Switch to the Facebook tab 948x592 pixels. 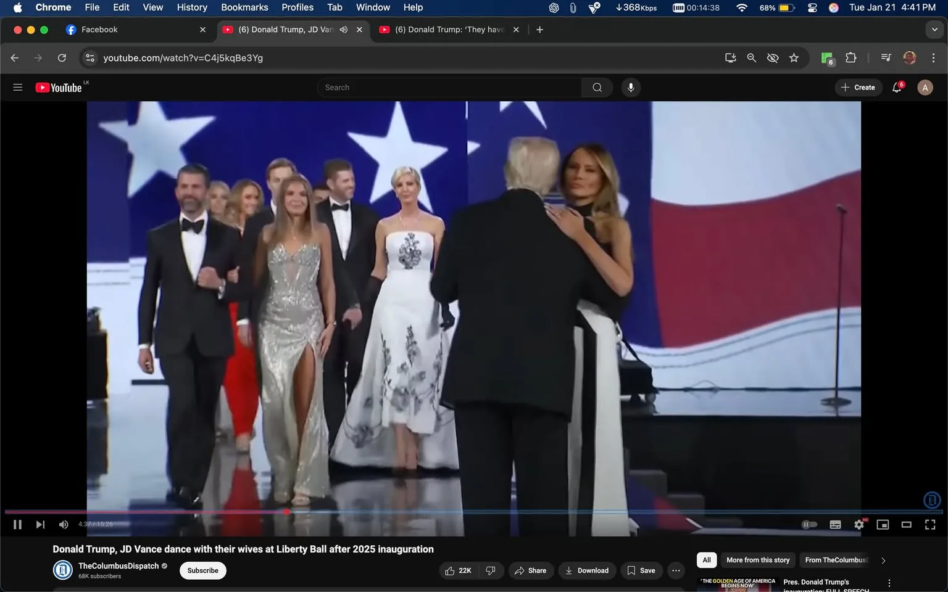(x=123, y=29)
